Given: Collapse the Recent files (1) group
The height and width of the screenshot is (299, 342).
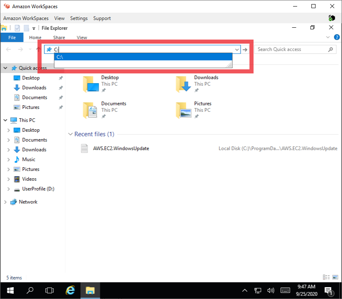Looking at the screenshot, I should pyautogui.click(x=70, y=134).
